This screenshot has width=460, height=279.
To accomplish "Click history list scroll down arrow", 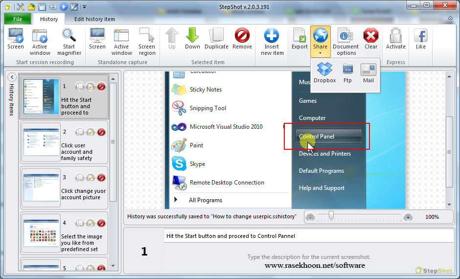I will tap(113, 266).
